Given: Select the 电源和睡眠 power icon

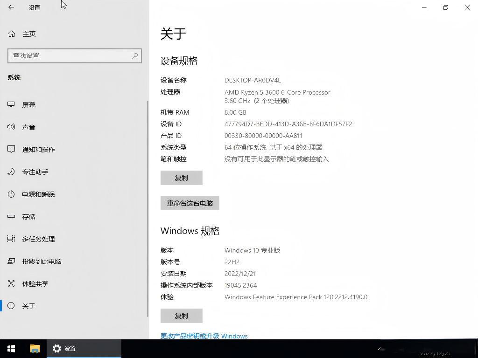Looking at the screenshot, I should (x=12, y=194).
